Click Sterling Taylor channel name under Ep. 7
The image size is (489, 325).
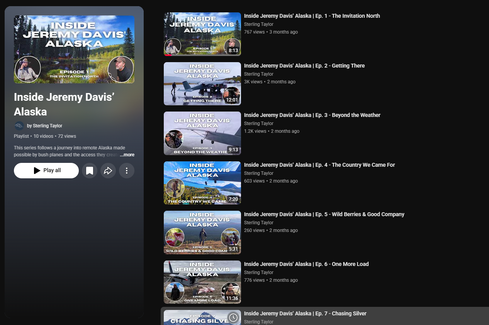pos(259,322)
